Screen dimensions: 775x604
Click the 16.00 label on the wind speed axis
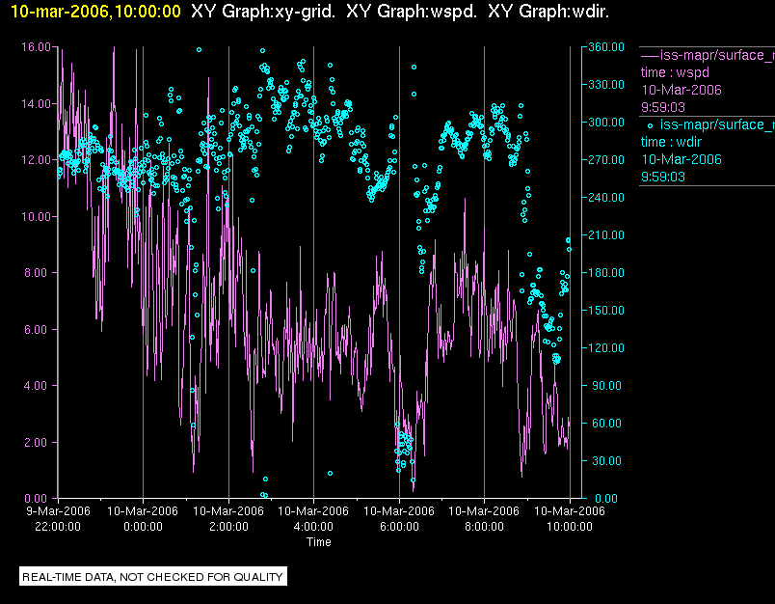coord(36,46)
